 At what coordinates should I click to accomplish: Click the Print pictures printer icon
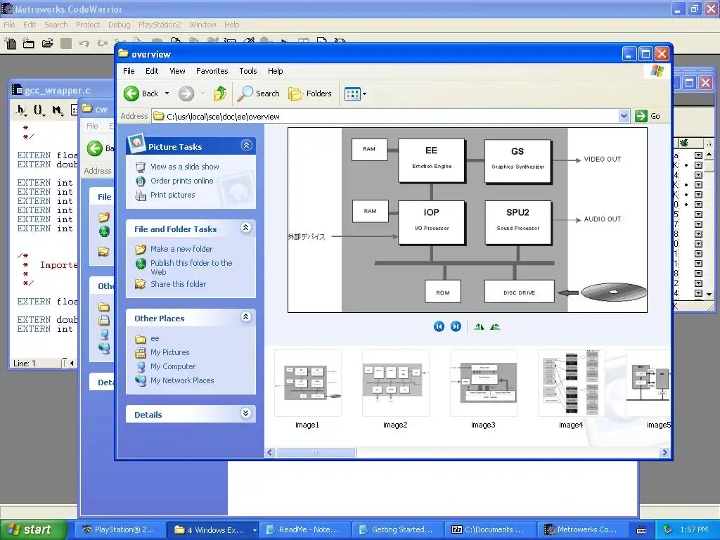(141, 195)
